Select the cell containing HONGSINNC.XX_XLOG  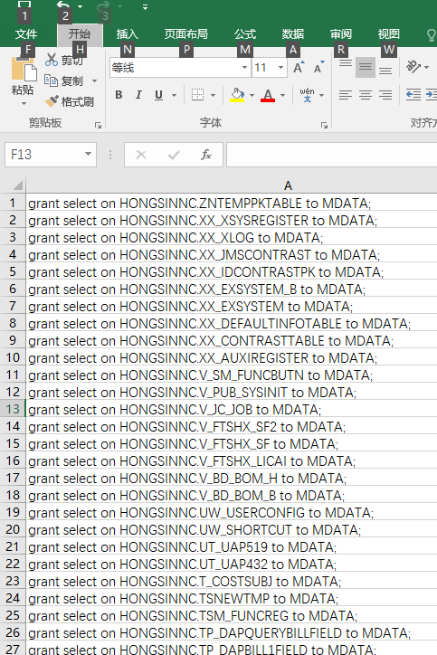[x=232, y=237]
